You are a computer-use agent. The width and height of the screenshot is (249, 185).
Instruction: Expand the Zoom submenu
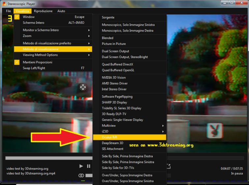click(x=53, y=36)
